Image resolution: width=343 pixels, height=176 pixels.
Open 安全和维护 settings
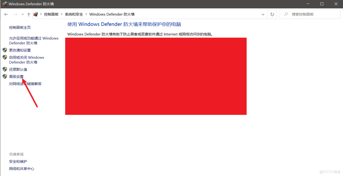click(x=18, y=161)
